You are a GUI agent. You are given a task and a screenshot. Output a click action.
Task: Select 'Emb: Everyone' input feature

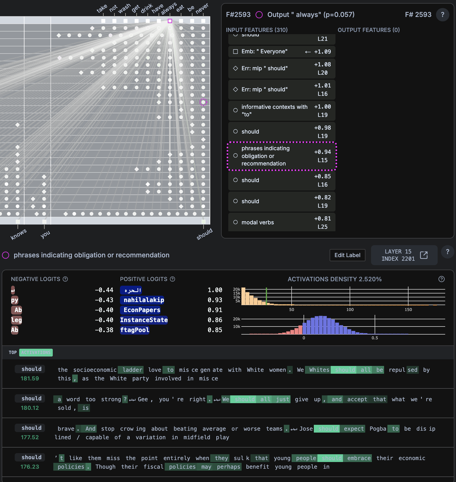pos(282,51)
